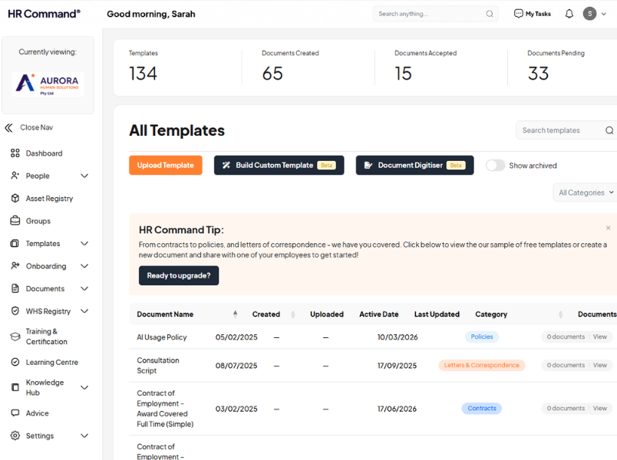Click the Ready to upgrade? button
Viewport: 617px width, 460px height.
(179, 275)
